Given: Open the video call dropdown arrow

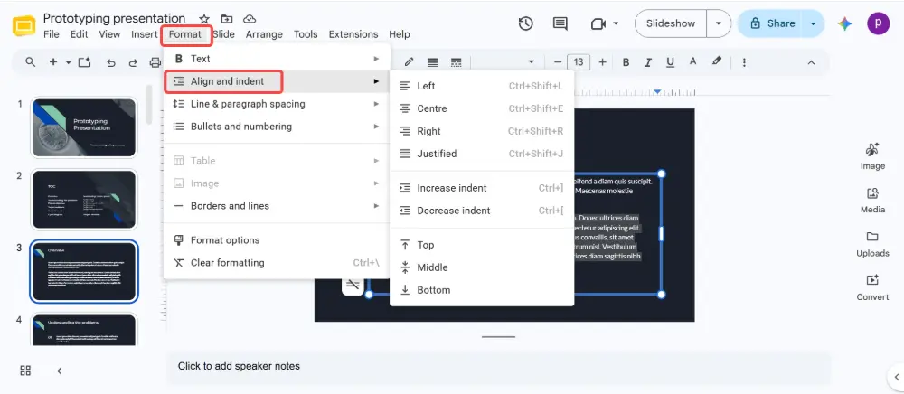Looking at the screenshot, I should click(615, 23).
